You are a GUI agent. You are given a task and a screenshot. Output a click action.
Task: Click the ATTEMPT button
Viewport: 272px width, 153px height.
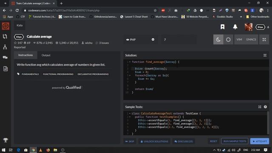[x=260, y=141]
